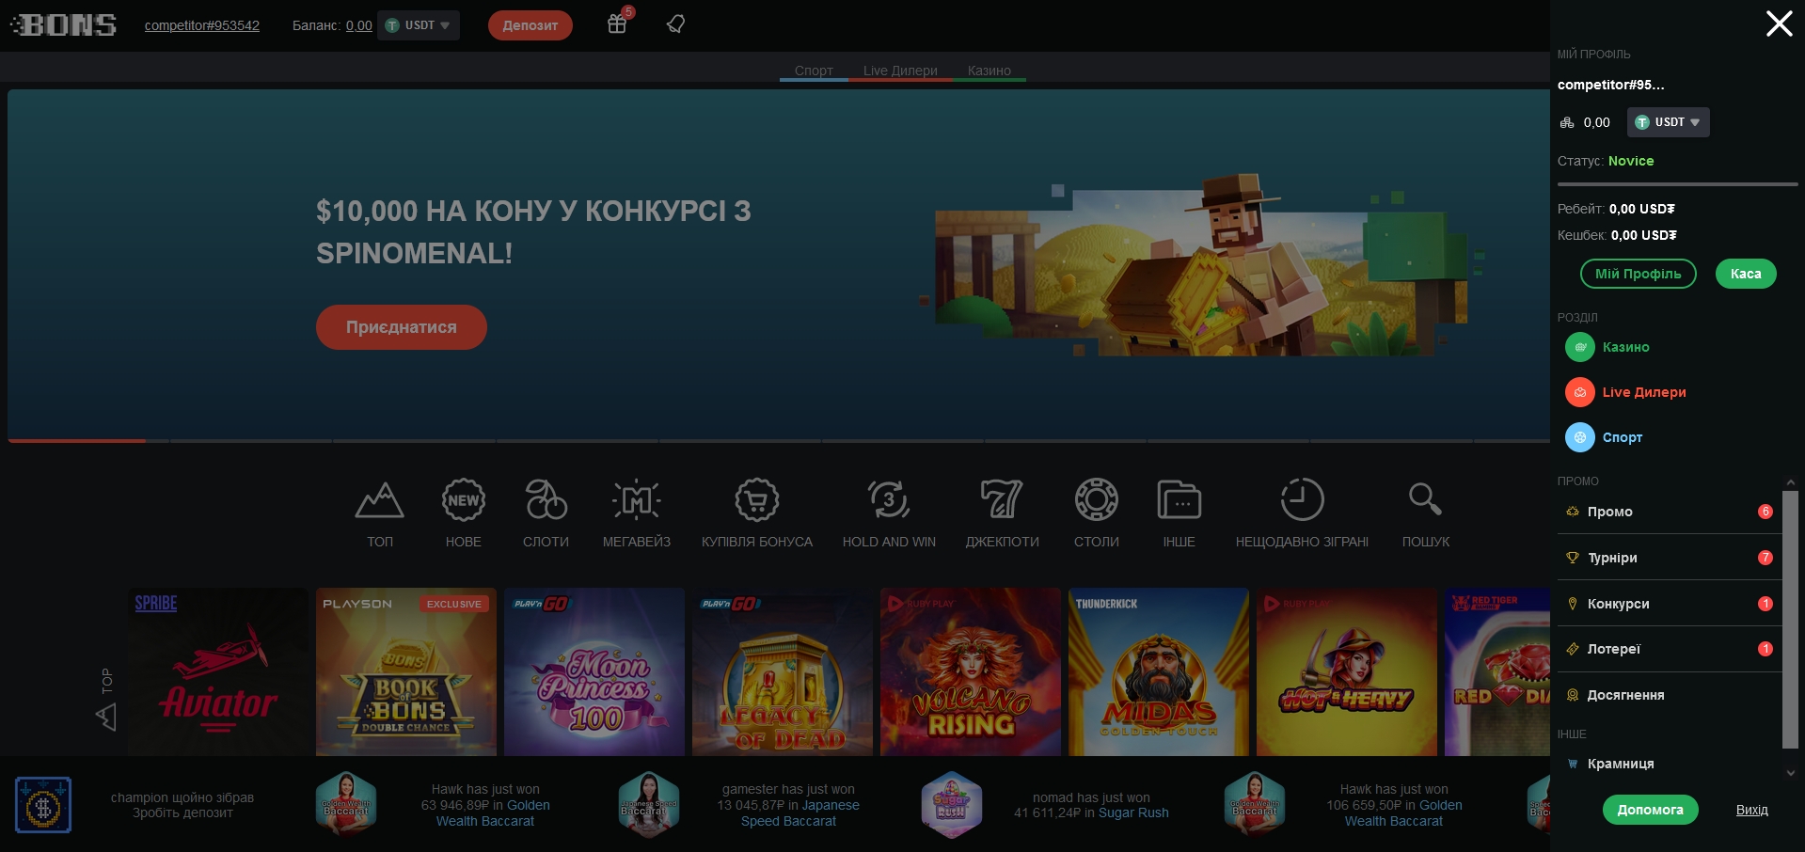Open the Book of Bons game thumbnail
Screen dimensions: 1805x852
pyautogui.click(x=406, y=671)
